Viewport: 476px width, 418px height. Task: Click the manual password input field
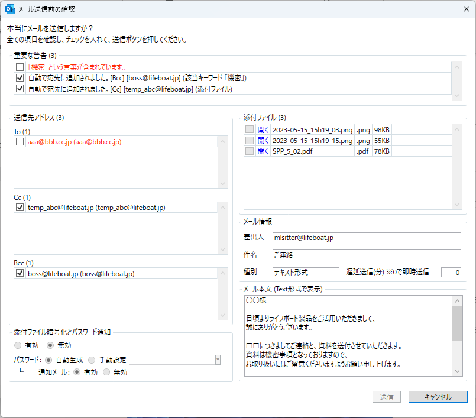click(x=171, y=359)
